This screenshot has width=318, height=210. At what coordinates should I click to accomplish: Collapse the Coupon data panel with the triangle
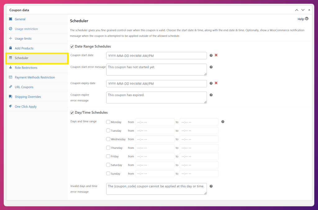point(309,10)
